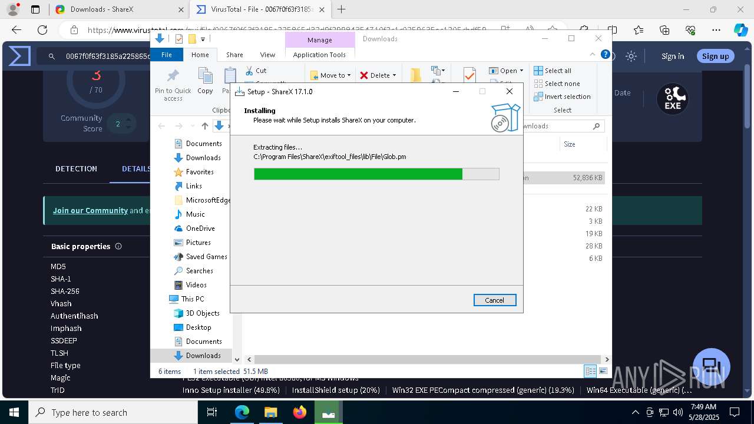Click the Cut scissors icon in the ribbon
754x424 pixels.
pos(249,70)
